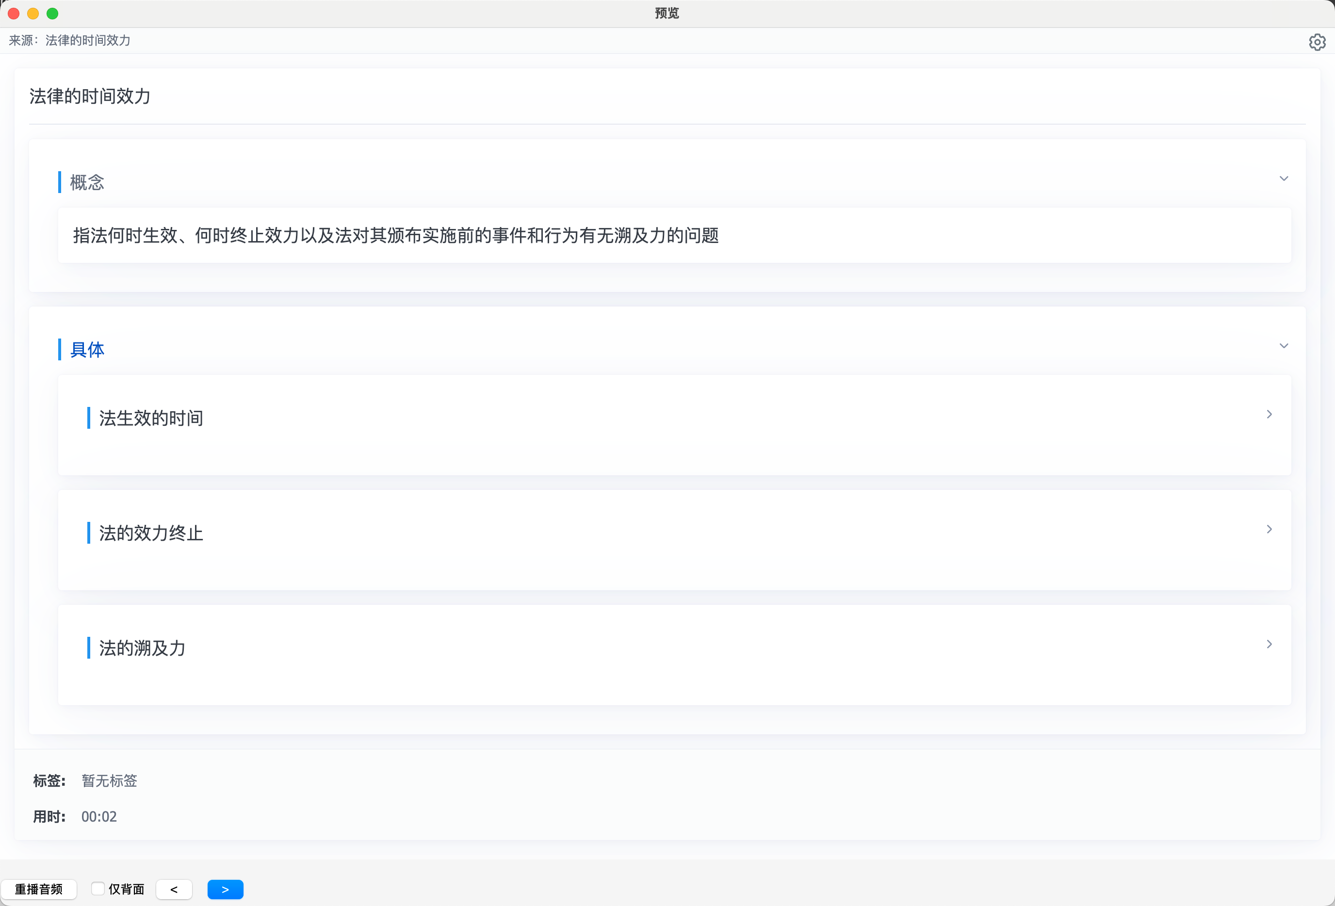Image resolution: width=1335 pixels, height=906 pixels.
Task: Click the 标签 label
Action: tap(49, 781)
